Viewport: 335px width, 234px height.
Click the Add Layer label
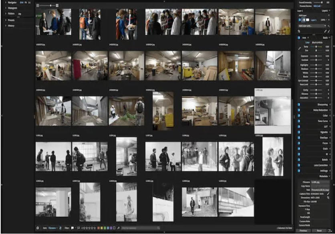point(303,15)
